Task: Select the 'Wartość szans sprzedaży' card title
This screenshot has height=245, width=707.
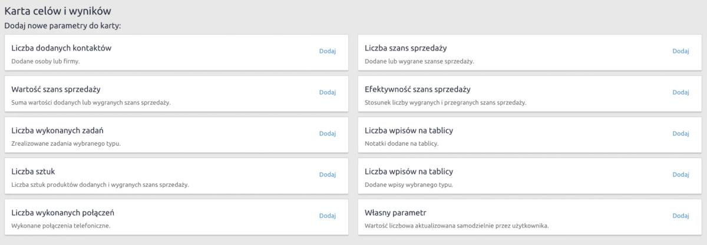Action: (x=56, y=89)
